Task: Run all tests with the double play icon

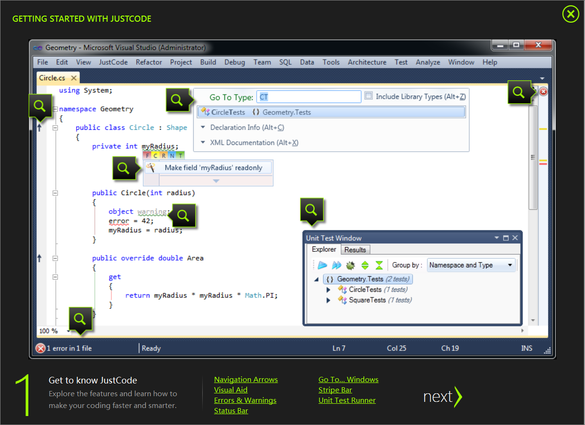Action: click(336, 265)
